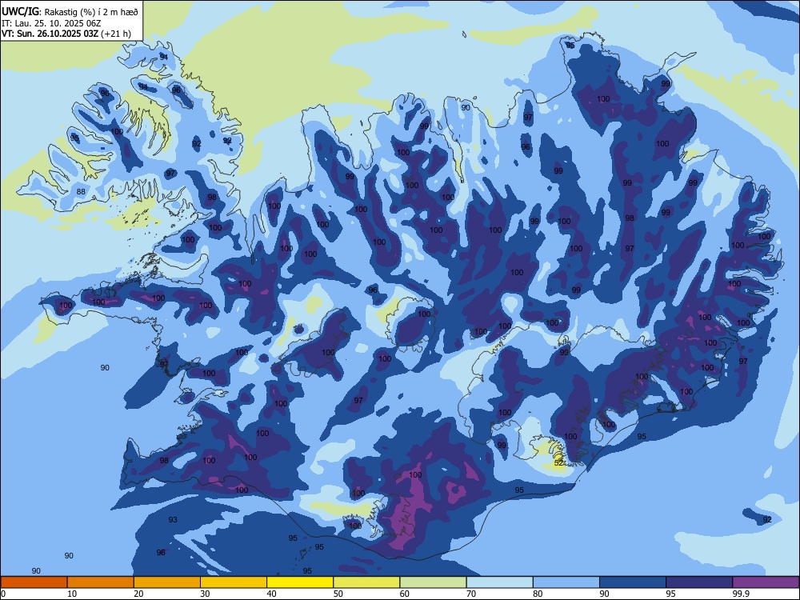Viewport: 800px width, 600px height.
Task: Click the 60–70 pale green legend swatch
Action: click(433, 582)
